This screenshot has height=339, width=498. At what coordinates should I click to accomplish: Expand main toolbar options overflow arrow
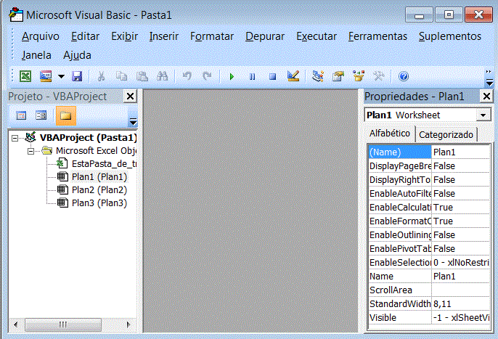(x=489, y=78)
